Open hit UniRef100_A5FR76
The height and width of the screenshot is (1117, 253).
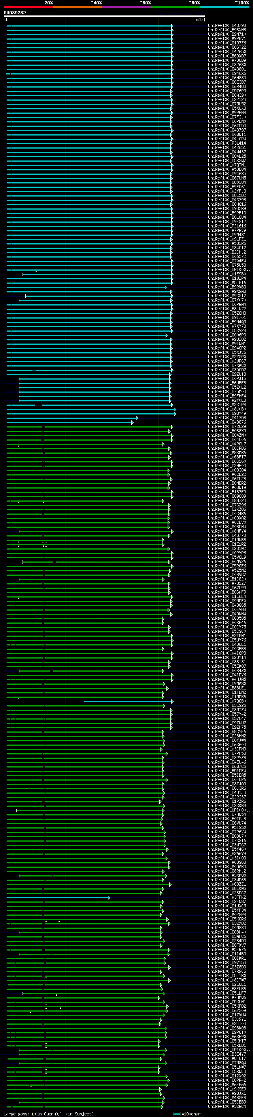[227, 949]
